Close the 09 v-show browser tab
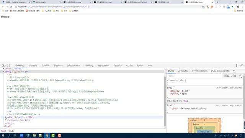The height and width of the screenshot is (138, 245). 212,2
